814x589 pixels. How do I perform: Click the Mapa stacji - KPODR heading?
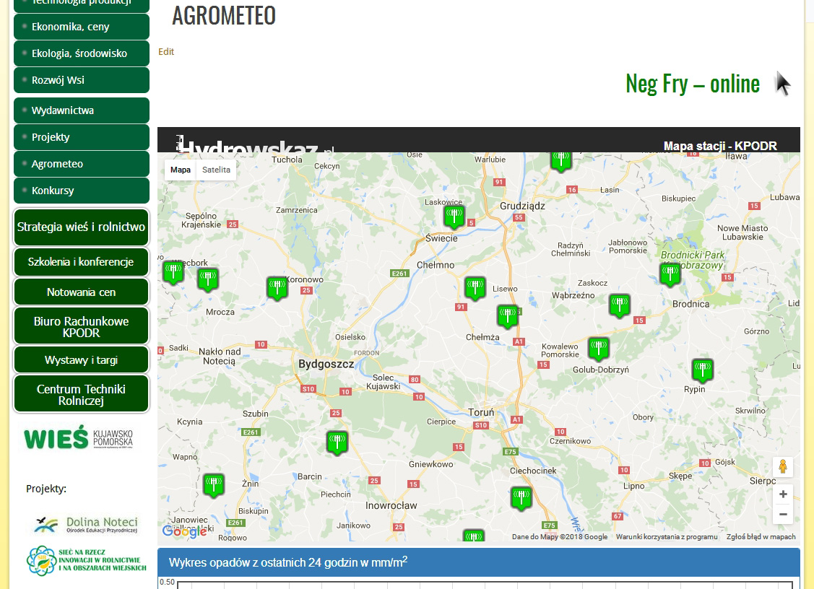click(x=720, y=146)
